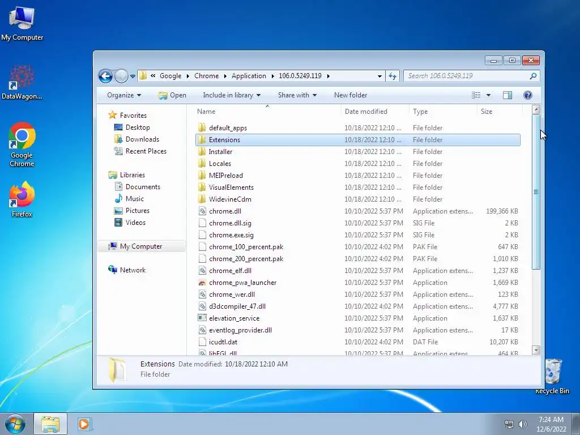The width and height of the screenshot is (580, 435).
Task: Click the search magnifier icon
Action: tap(533, 76)
